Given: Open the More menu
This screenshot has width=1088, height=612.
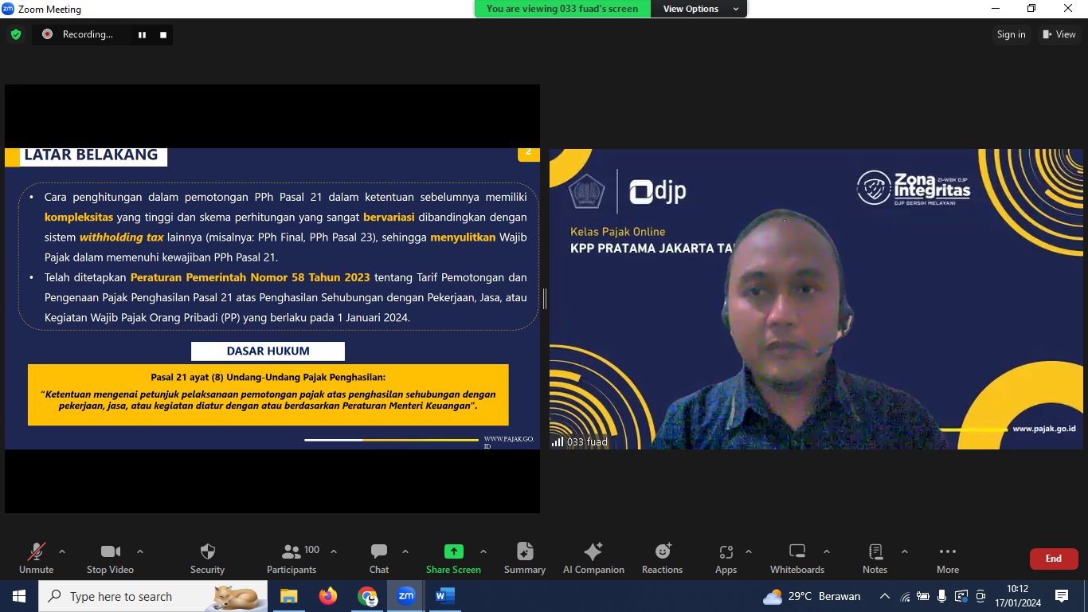Looking at the screenshot, I should click(x=947, y=558).
